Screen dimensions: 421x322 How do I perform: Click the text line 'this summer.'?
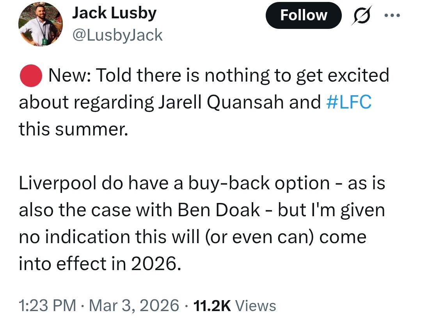[73, 129]
